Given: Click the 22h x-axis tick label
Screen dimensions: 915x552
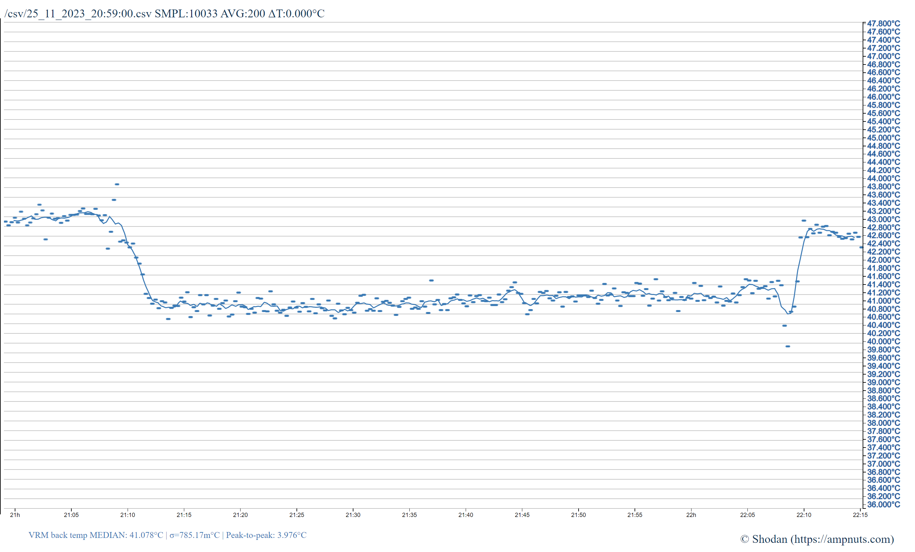Looking at the screenshot, I should point(691,515).
